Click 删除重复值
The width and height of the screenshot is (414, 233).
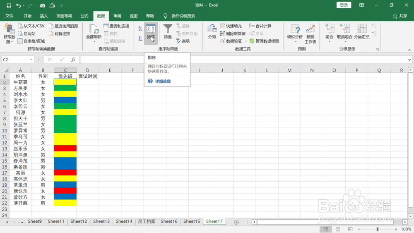click(233, 34)
